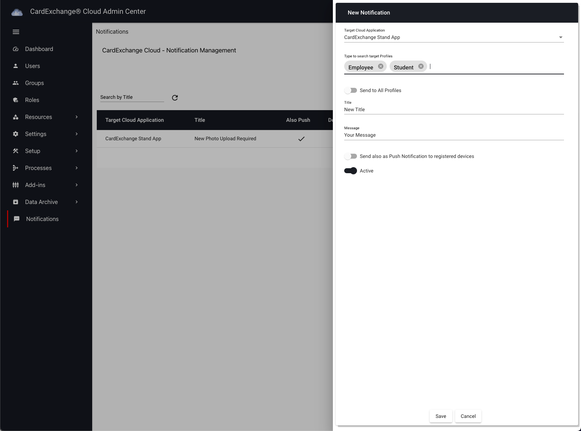Image resolution: width=581 pixels, height=431 pixels.
Task: Click the CardExchange cloud logo
Action: pos(17,13)
